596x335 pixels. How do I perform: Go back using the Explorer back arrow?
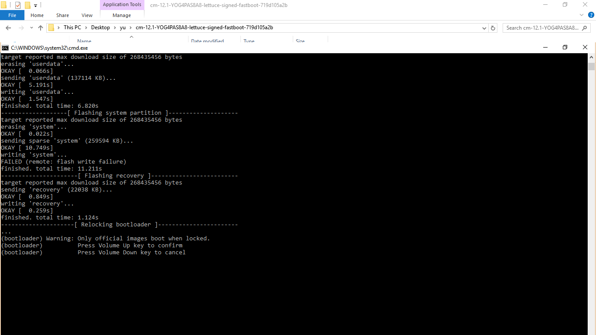click(x=8, y=27)
